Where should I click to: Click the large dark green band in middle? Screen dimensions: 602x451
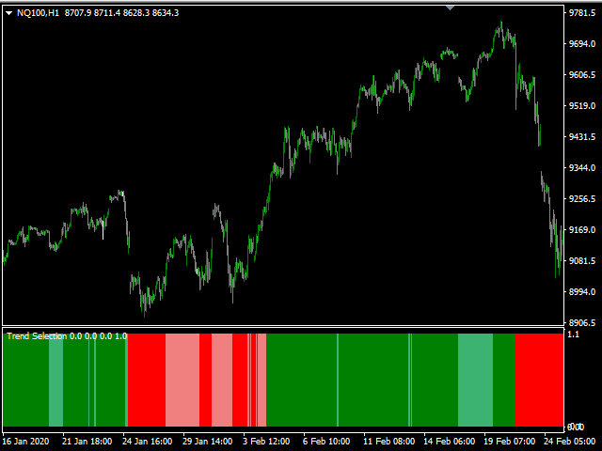click(301, 381)
